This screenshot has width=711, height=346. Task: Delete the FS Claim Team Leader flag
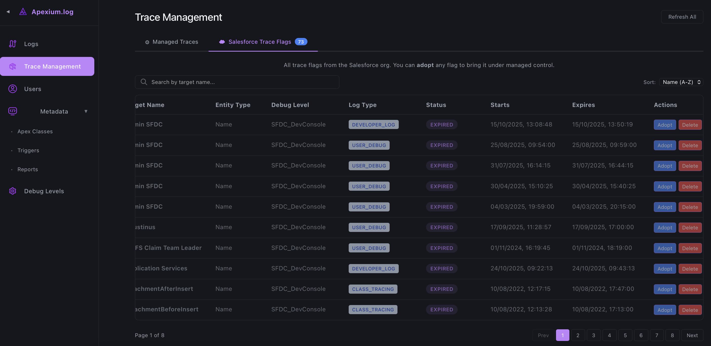tap(690, 248)
